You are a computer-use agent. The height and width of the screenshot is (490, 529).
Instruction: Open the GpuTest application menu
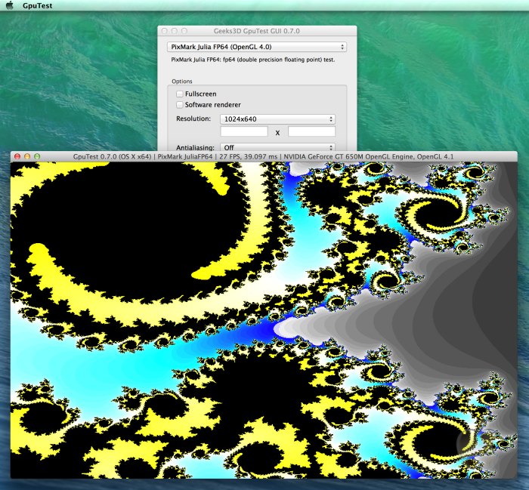(x=38, y=6)
